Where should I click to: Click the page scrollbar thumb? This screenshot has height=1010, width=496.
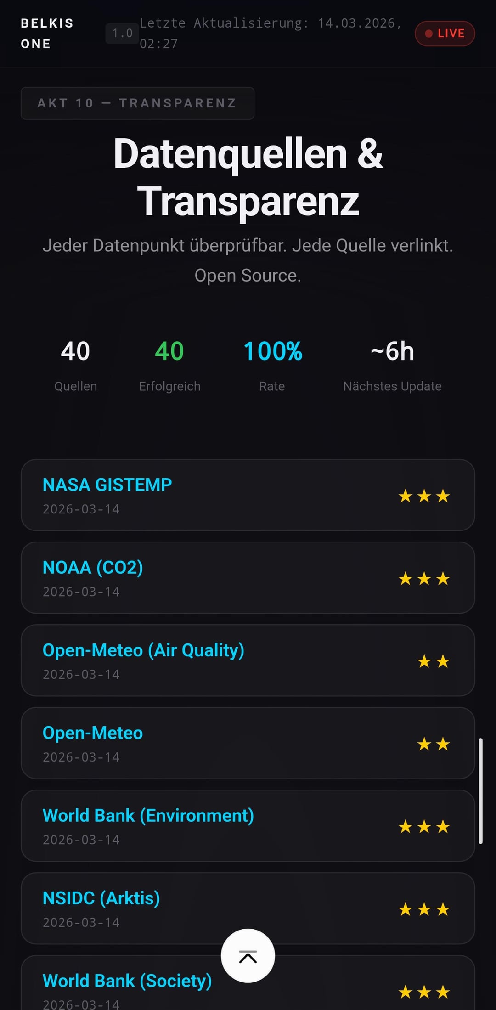480,791
